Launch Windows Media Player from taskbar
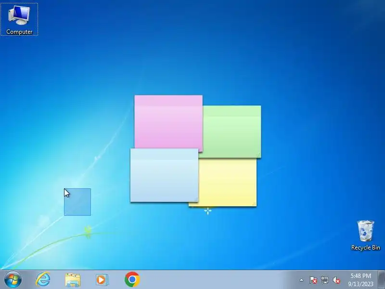The image size is (385, 289). 102,280
